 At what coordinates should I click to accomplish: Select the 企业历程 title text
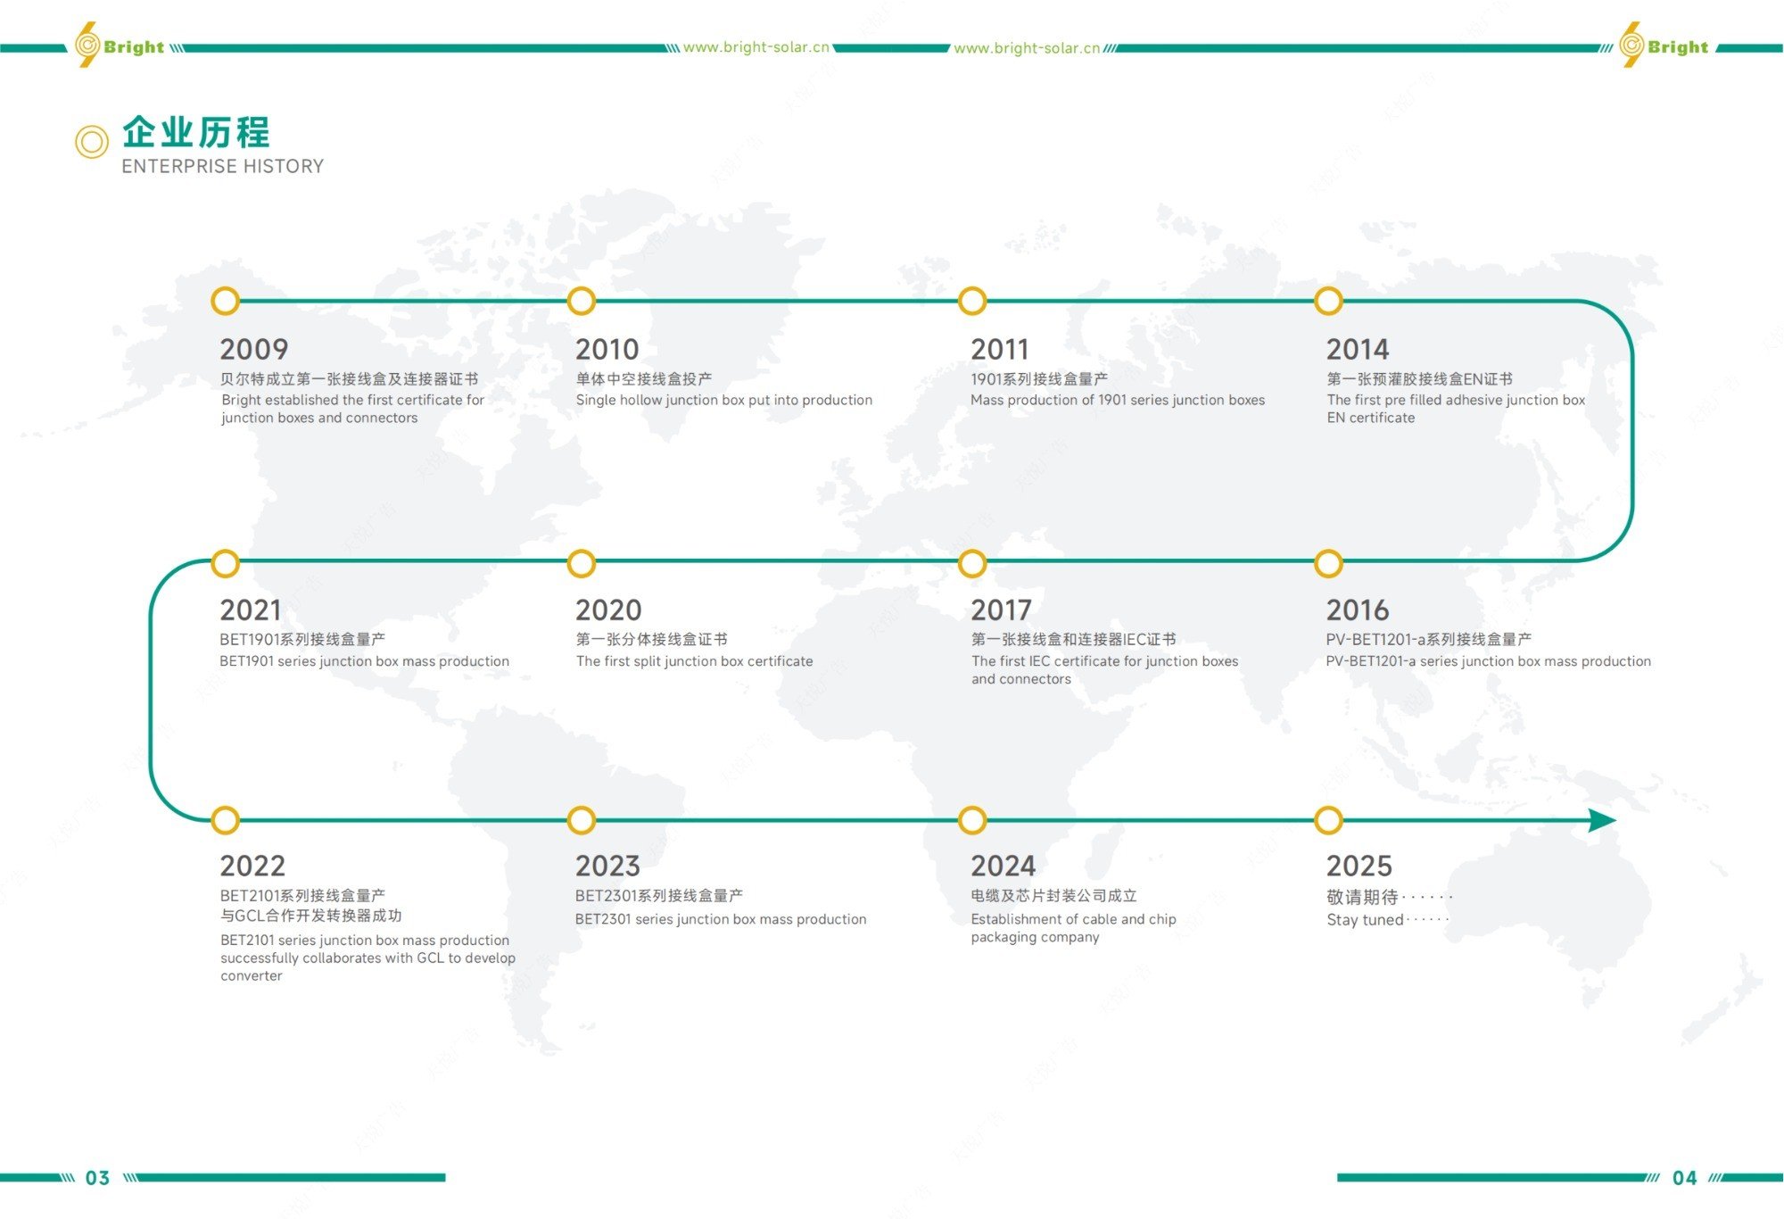click(196, 132)
